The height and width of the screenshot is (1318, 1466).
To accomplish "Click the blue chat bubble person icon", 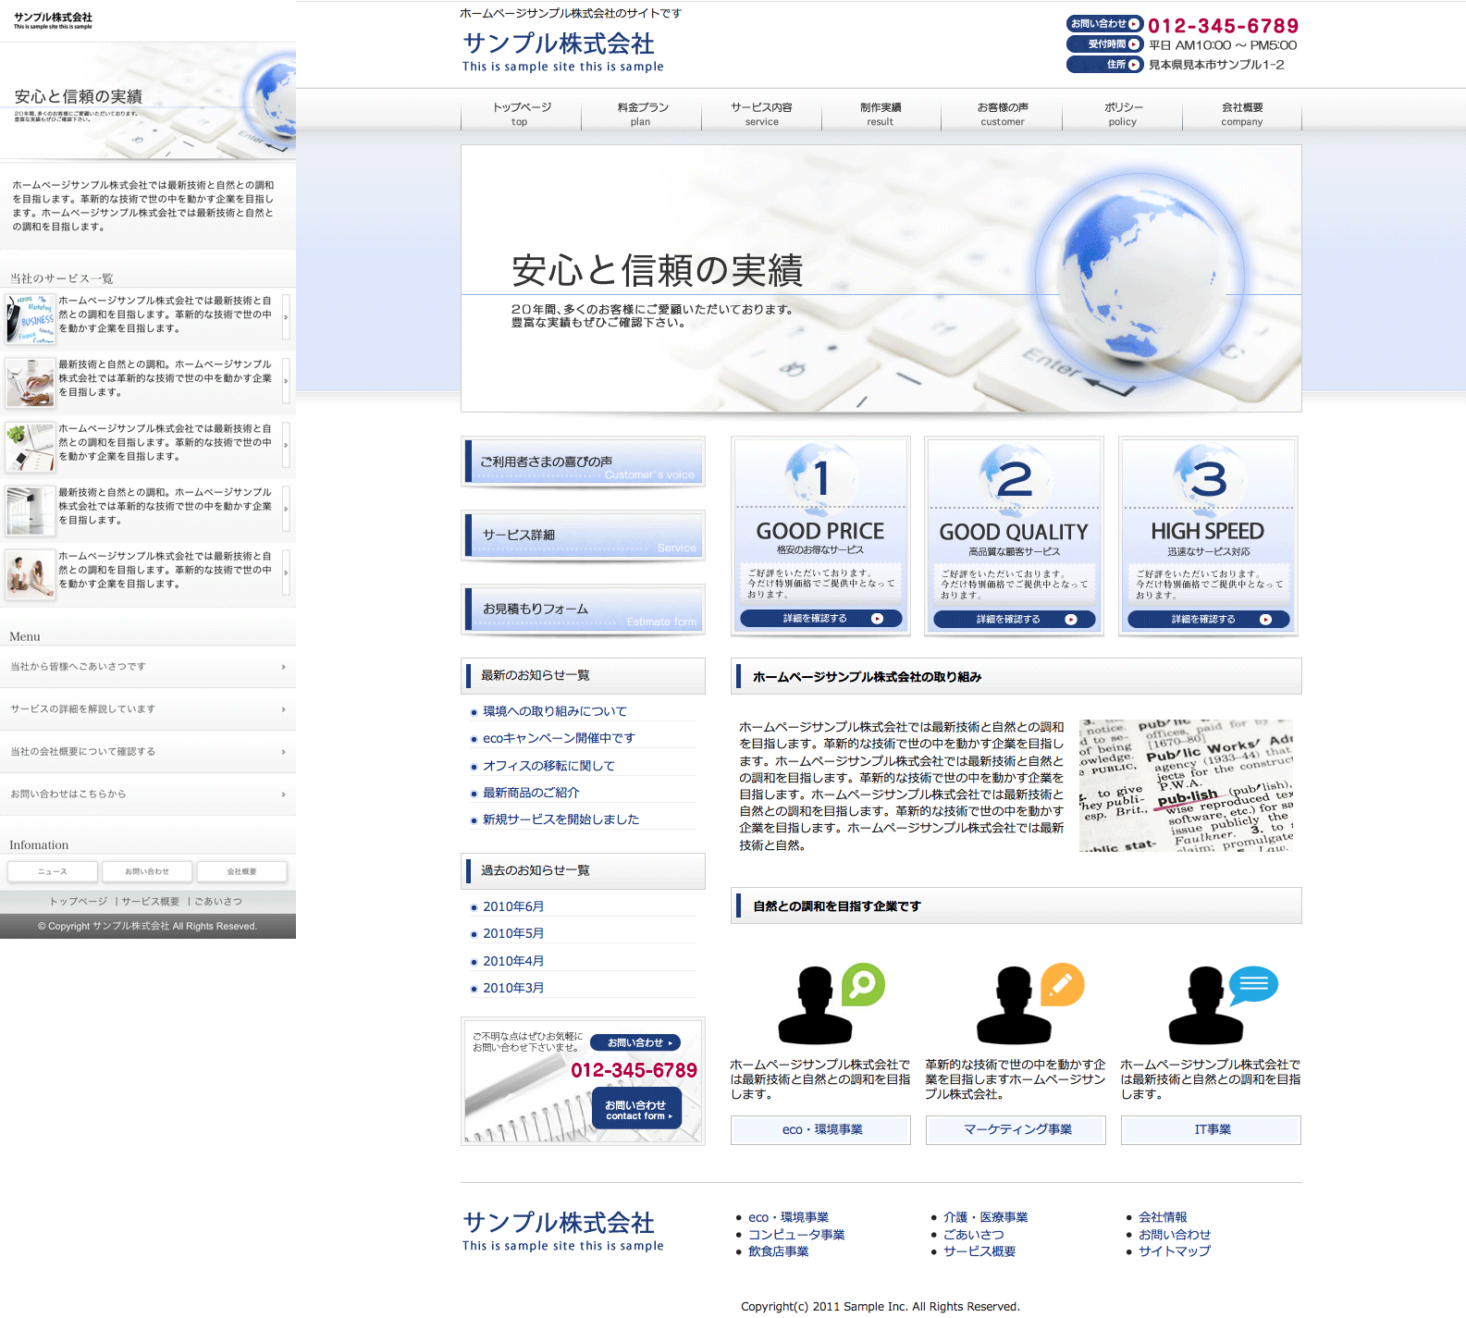I will [1221, 1004].
